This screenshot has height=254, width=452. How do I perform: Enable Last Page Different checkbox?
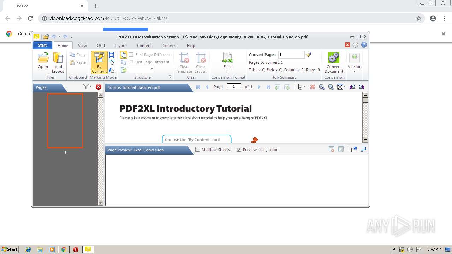tap(131, 62)
